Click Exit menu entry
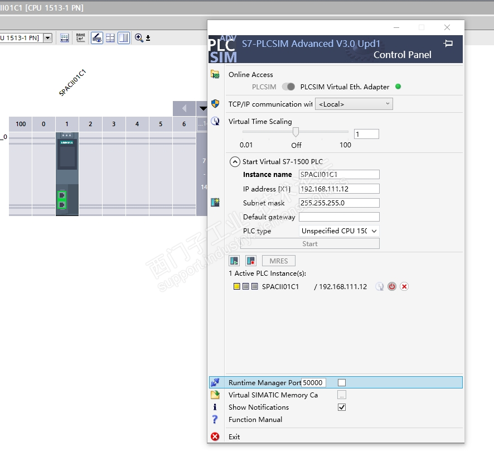Screen dimensions: 494x451 pyautogui.click(x=234, y=437)
